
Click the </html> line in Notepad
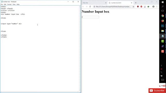(x=4, y=37)
